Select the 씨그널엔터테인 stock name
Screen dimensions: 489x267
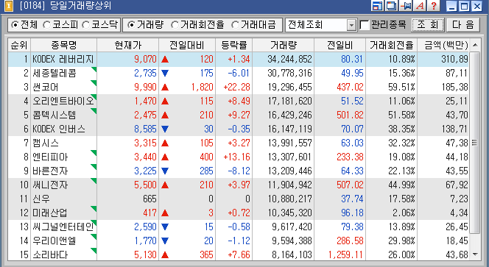(x=63, y=227)
